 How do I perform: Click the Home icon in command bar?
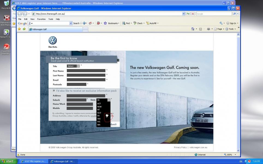pyautogui.click(x=193, y=29)
